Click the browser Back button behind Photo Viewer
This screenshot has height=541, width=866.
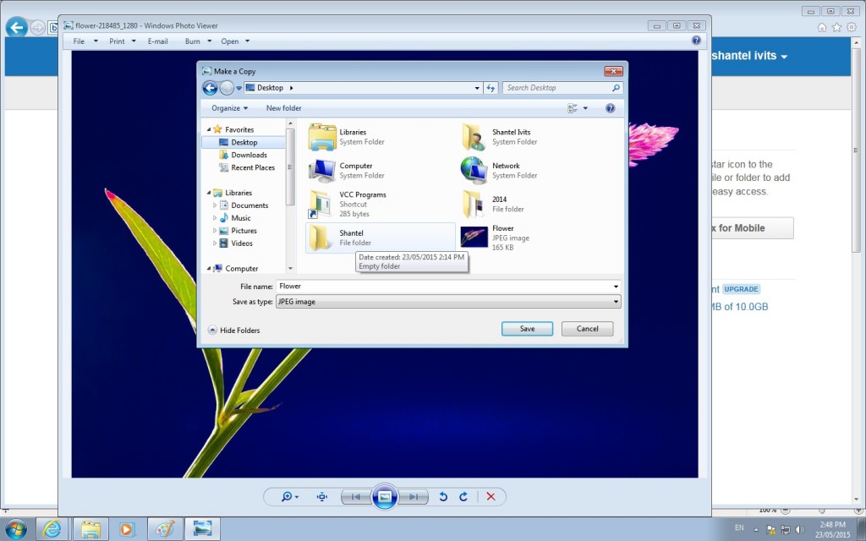coord(17,26)
